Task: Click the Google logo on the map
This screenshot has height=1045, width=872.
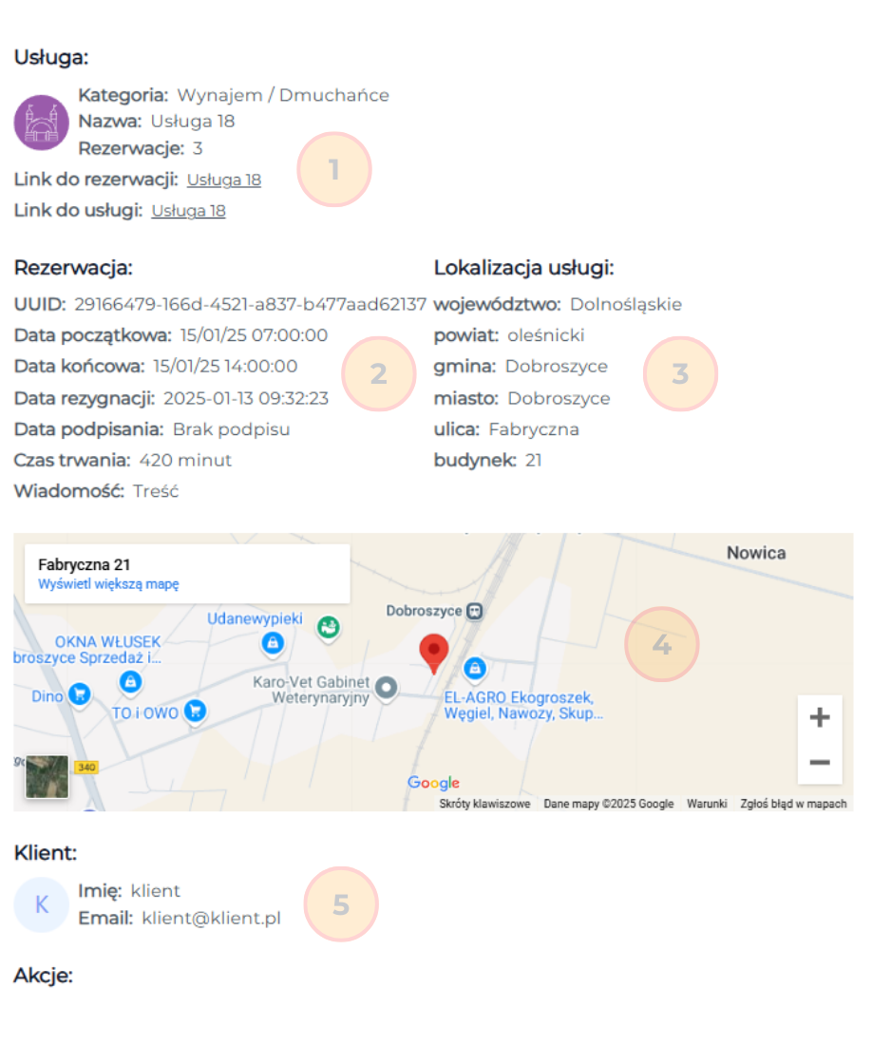Action: point(433,783)
